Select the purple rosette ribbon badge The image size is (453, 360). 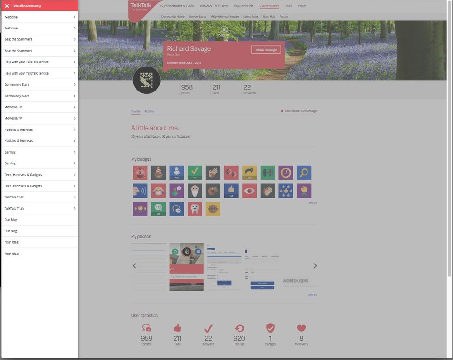pyautogui.click(x=304, y=191)
